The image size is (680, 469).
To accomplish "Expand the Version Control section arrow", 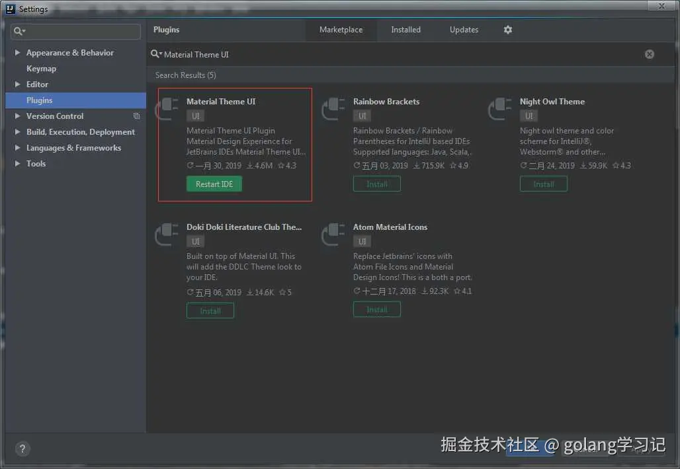I will coord(17,116).
